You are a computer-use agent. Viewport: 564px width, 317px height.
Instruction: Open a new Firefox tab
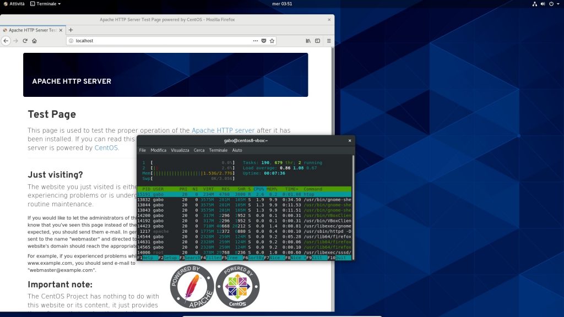click(x=70, y=30)
